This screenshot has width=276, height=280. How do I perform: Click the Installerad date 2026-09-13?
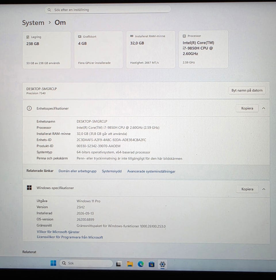tap(85, 213)
